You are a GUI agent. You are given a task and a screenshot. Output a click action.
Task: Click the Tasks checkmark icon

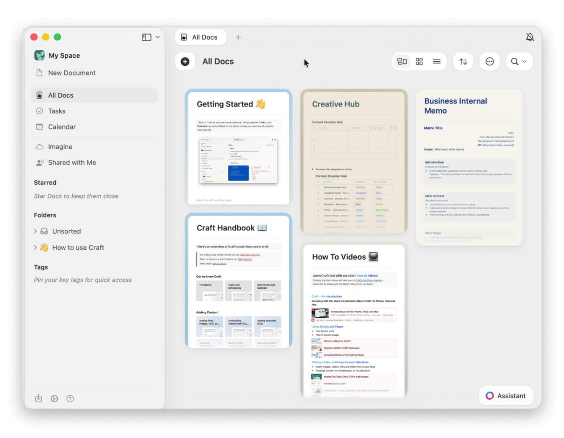point(40,111)
